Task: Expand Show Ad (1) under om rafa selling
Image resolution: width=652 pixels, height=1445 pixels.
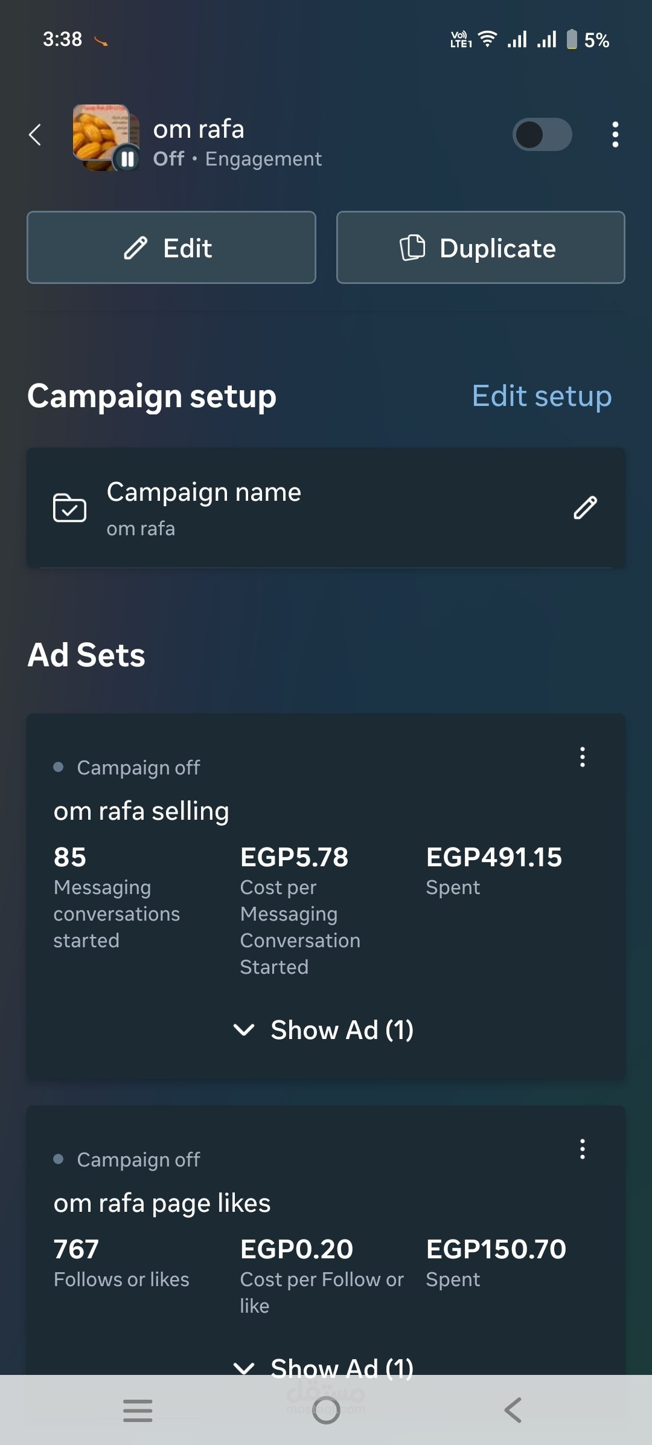Action: [324, 1030]
